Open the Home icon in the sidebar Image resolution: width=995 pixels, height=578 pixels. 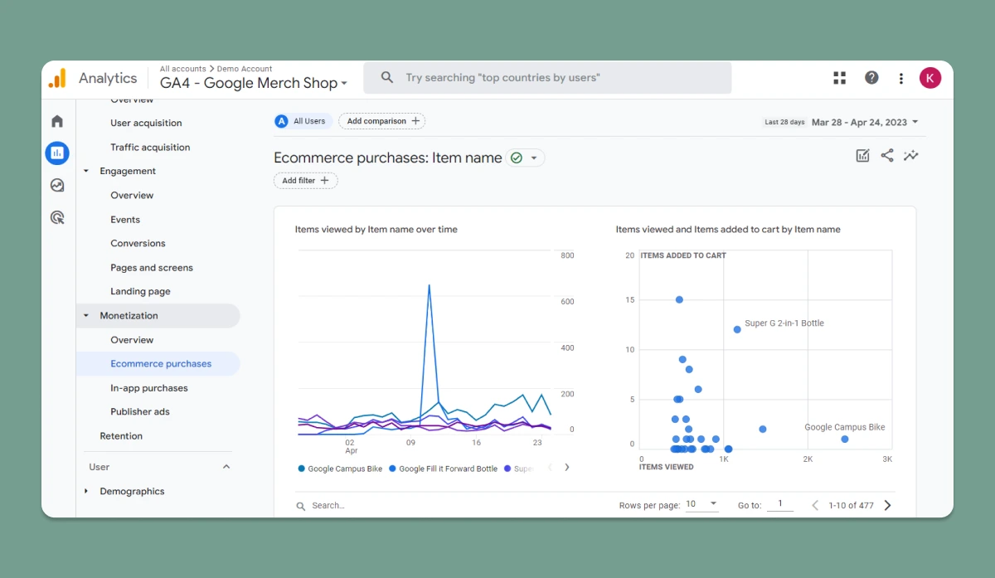point(57,121)
